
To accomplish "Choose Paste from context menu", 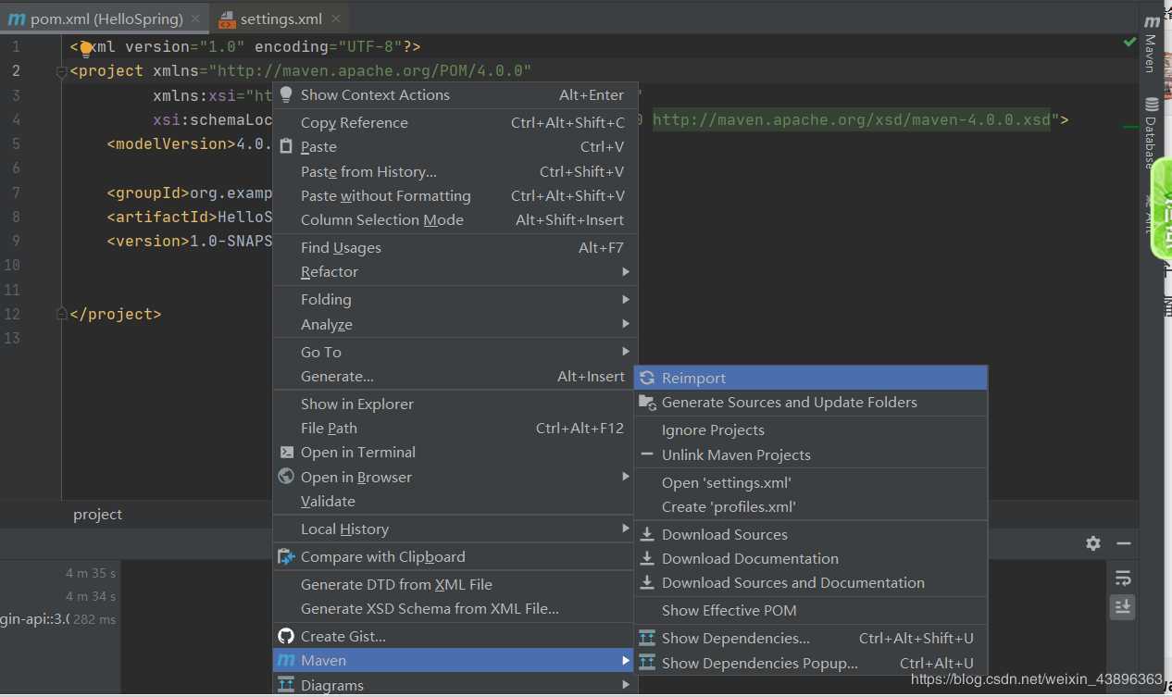I will tap(453, 146).
